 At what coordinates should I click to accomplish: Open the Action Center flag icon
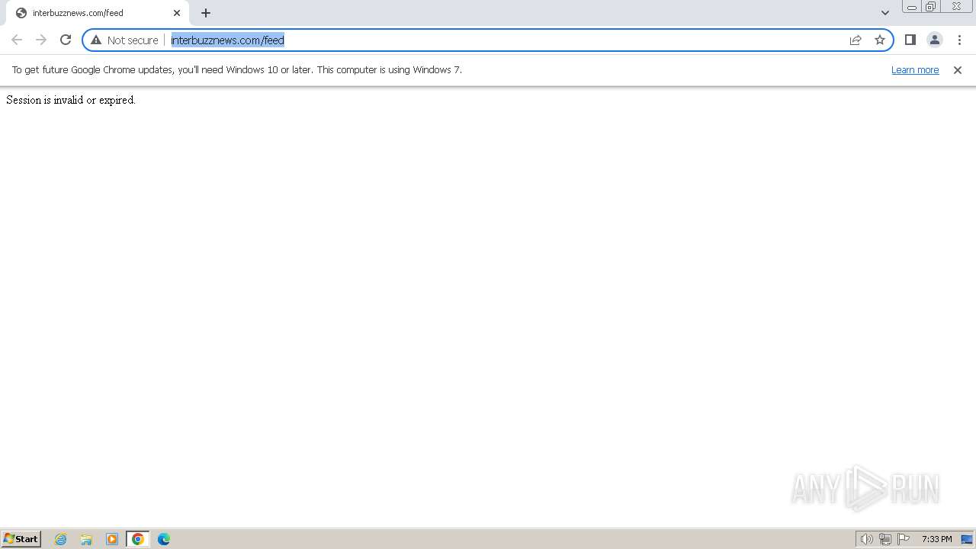point(904,539)
